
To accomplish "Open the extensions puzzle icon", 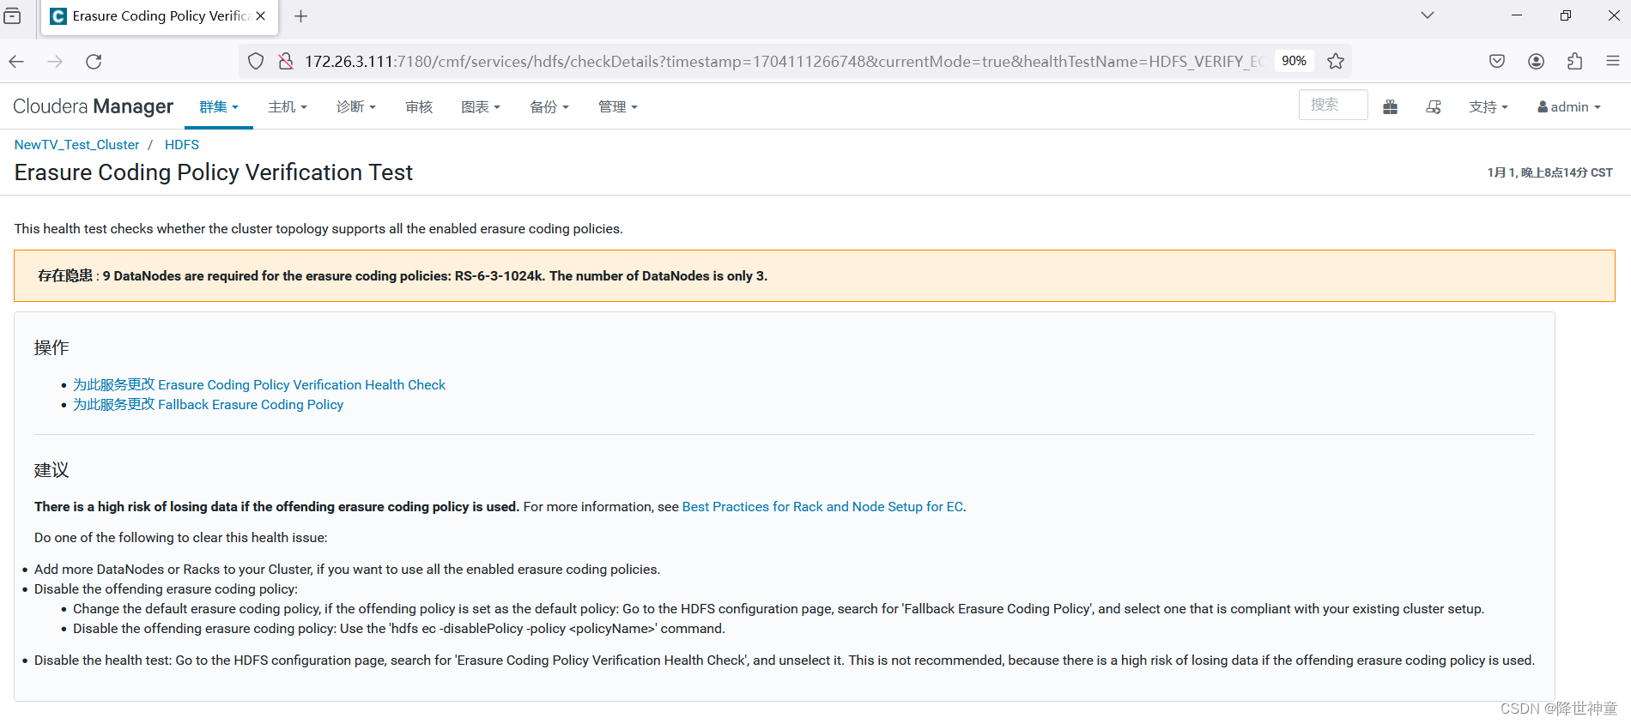I will click(x=1574, y=61).
